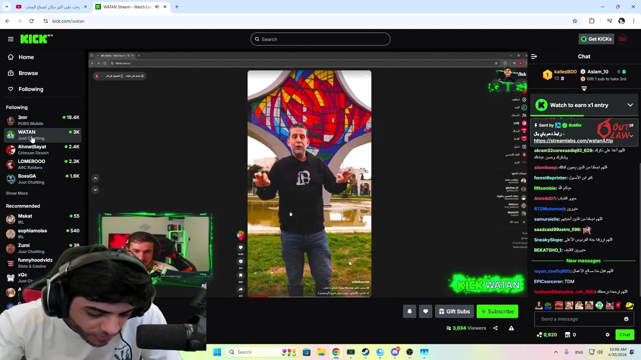Jump to New messages in chat
Image resolution: width=641 pixels, height=360 pixels.
point(583,260)
